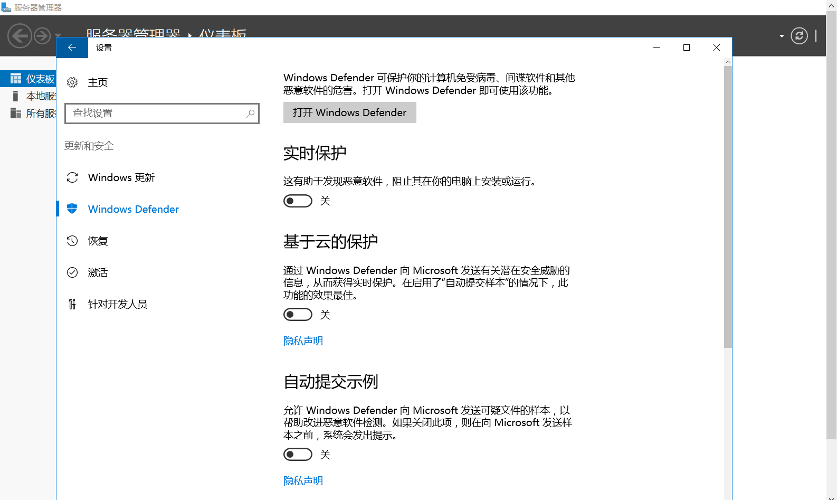Select 针对开发人员 in sidebar

pos(117,304)
